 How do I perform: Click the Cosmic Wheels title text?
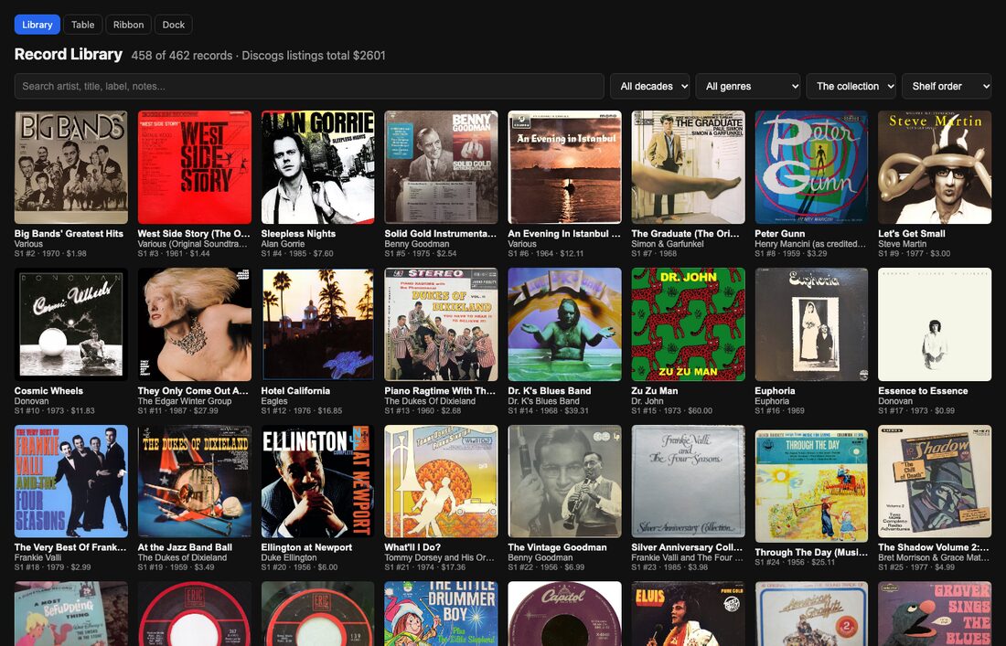48,390
